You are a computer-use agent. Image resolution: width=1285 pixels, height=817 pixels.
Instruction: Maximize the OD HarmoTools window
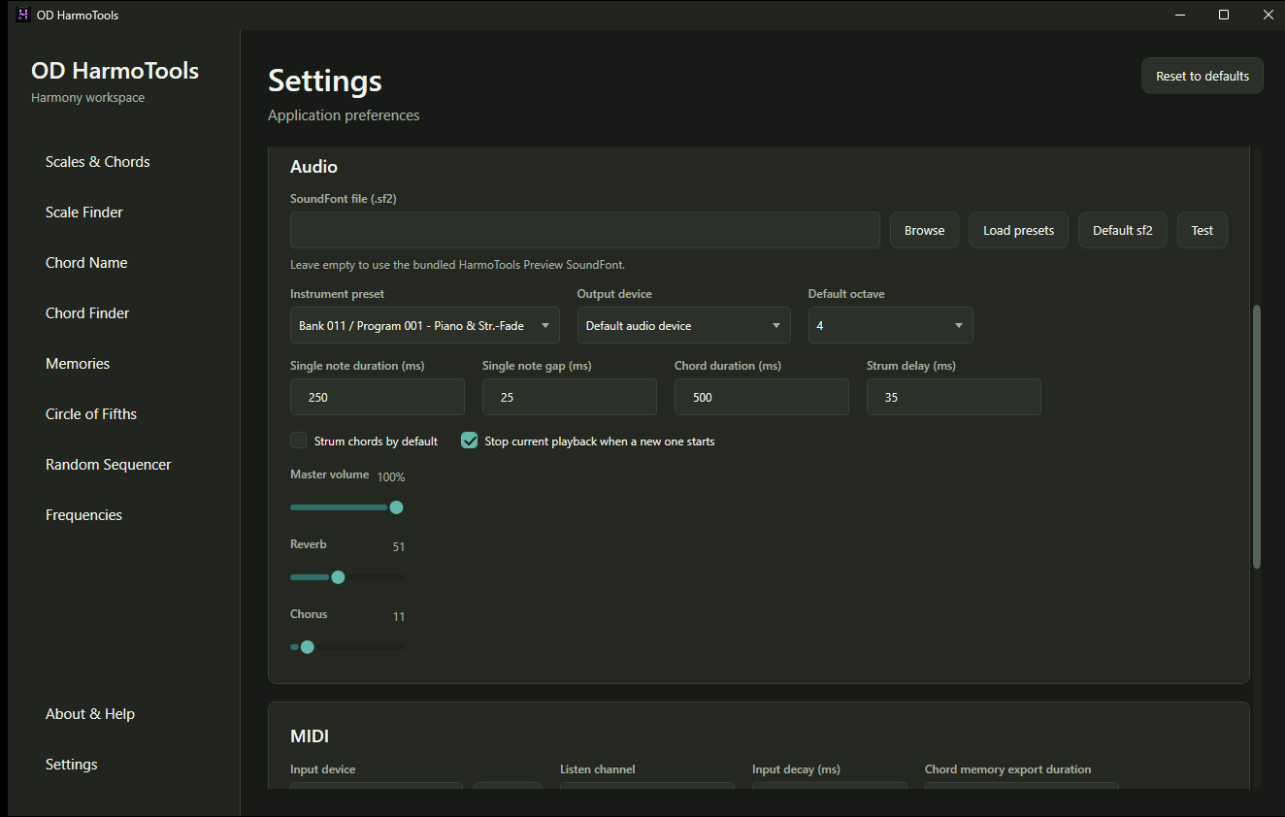pyautogui.click(x=1224, y=15)
